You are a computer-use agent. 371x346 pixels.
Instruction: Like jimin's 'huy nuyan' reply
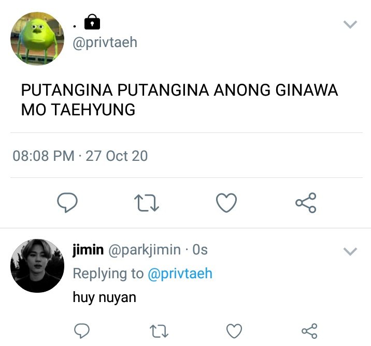(x=234, y=330)
